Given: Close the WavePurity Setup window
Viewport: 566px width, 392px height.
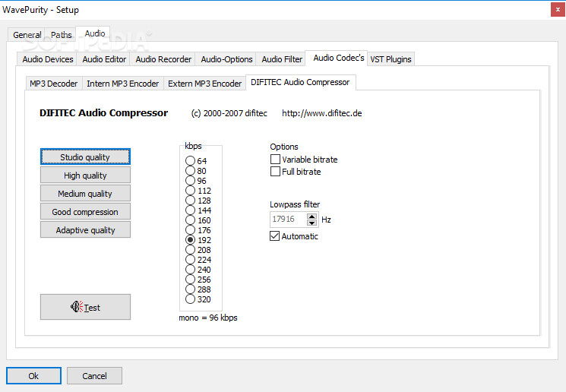Looking at the screenshot, I should tap(558, 10).
